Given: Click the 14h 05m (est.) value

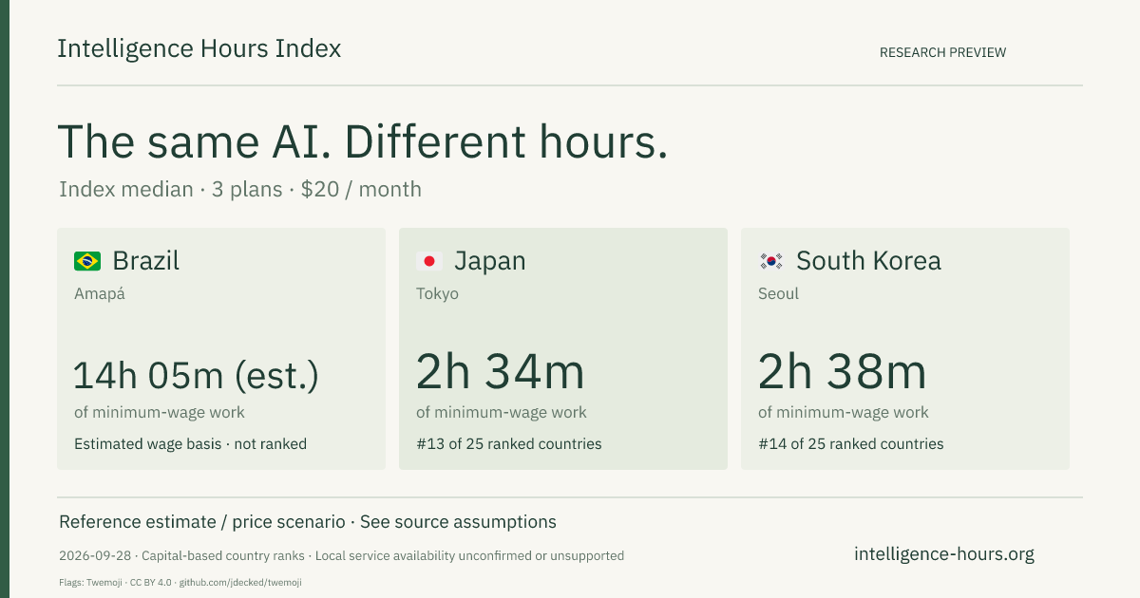Looking at the screenshot, I should (197, 376).
